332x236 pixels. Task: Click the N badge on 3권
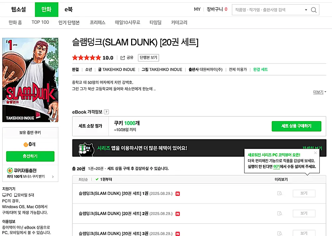click(x=178, y=234)
